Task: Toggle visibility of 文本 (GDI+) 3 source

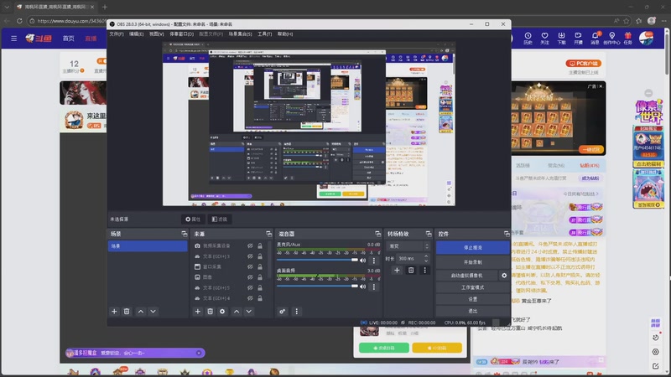Action: point(250,256)
